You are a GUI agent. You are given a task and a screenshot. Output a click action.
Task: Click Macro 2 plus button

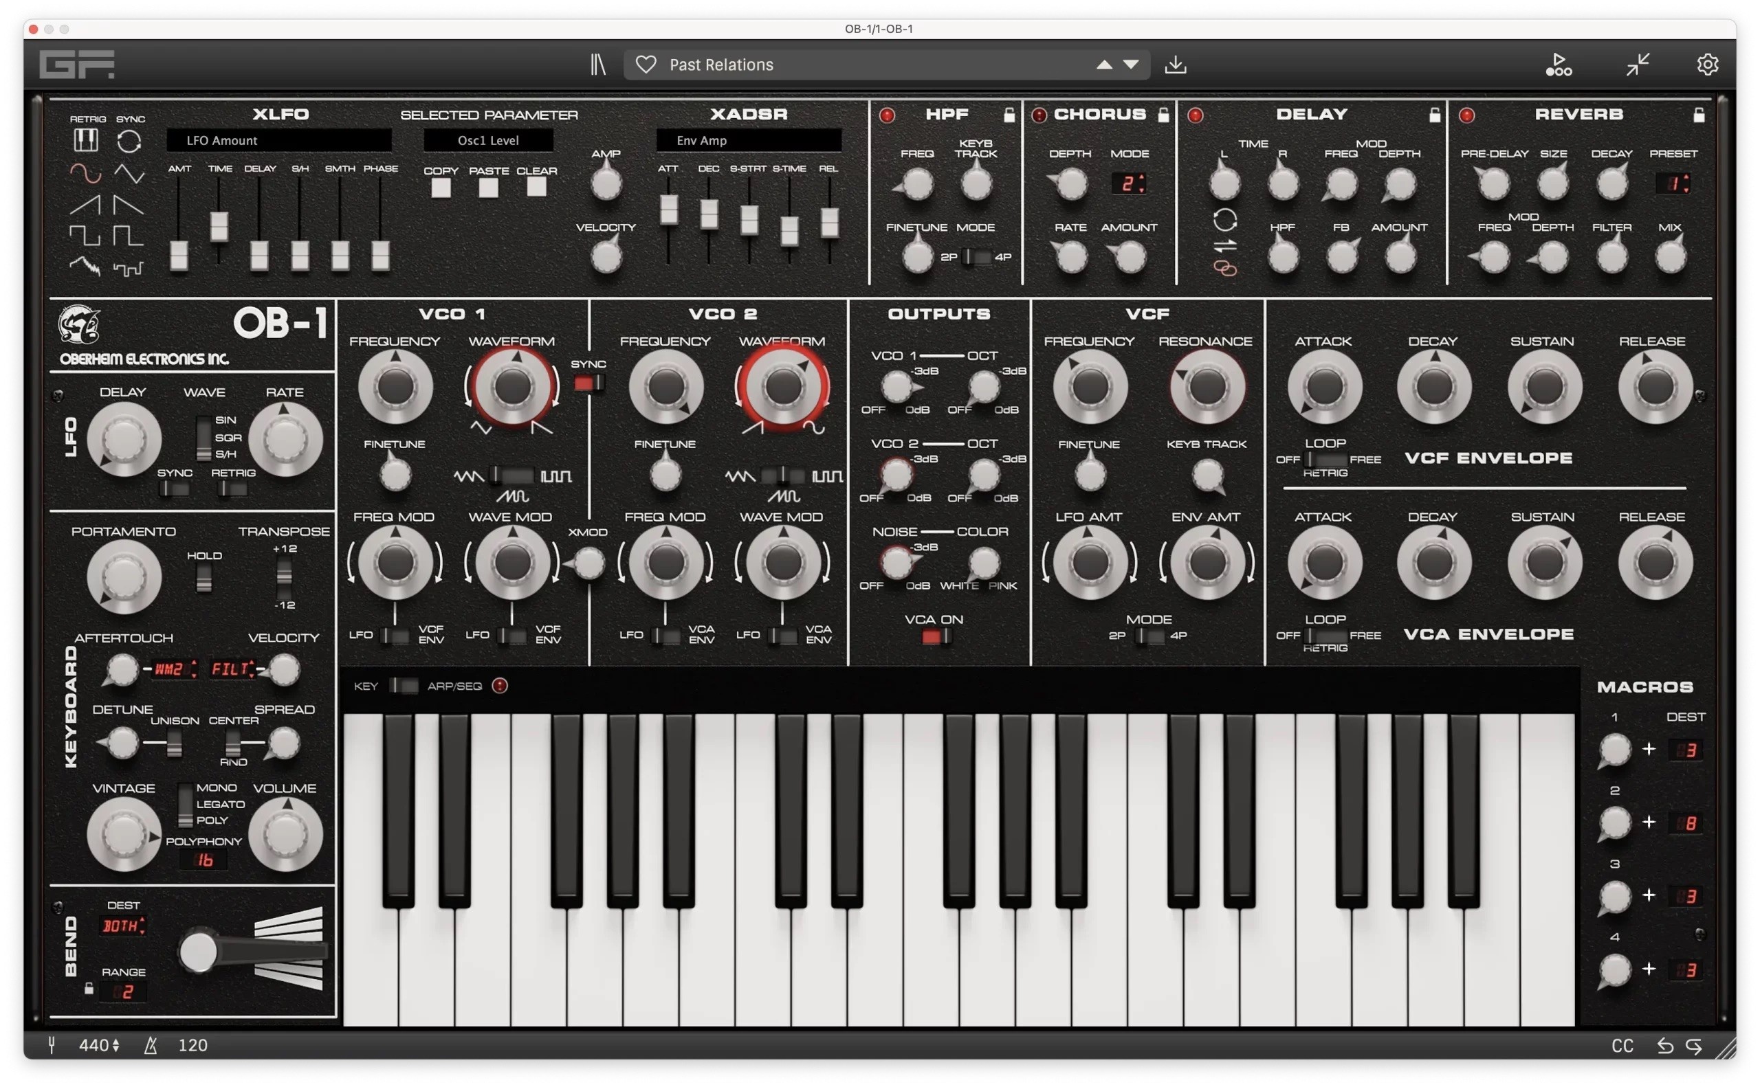click(1649, 822)
